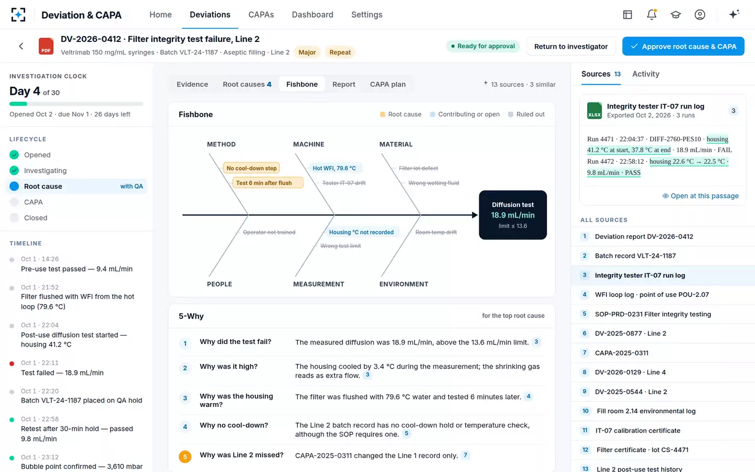Screen dimensions: 755x472
Task: Click the red dot beside the Test failed timeline entry
Action: 12,363
